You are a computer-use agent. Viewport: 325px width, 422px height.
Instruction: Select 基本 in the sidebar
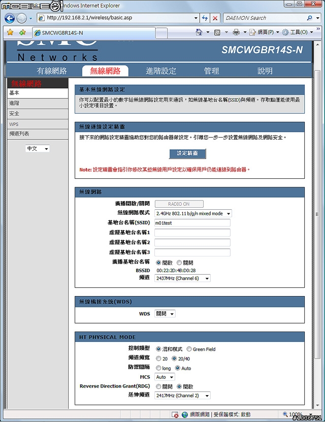click(38, 93)
